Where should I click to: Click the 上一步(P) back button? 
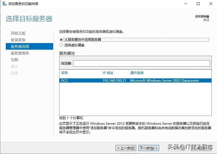(x=126, y=148)
